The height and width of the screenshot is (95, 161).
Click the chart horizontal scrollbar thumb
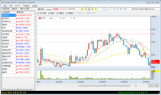coord(104,85)
